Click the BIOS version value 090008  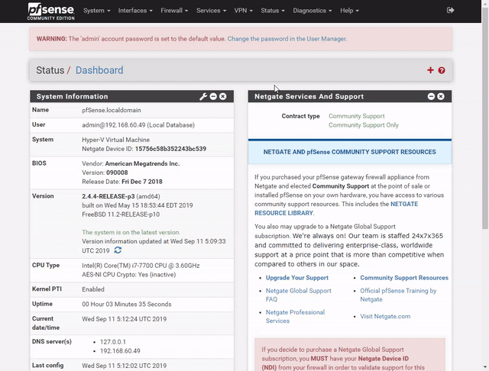117,173
